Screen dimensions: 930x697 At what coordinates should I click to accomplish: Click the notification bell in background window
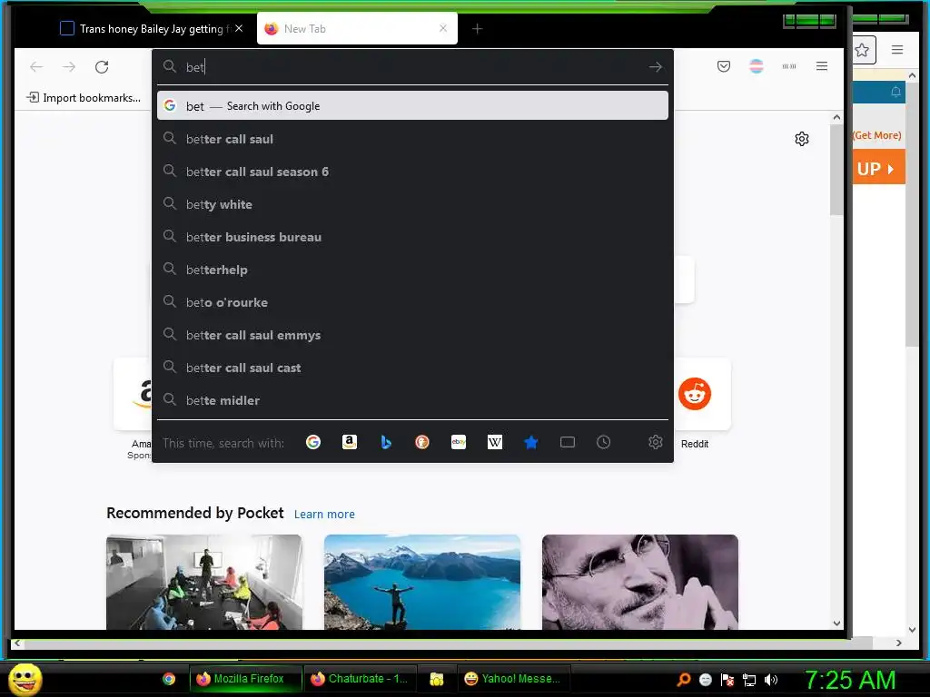tap(895, 92)
